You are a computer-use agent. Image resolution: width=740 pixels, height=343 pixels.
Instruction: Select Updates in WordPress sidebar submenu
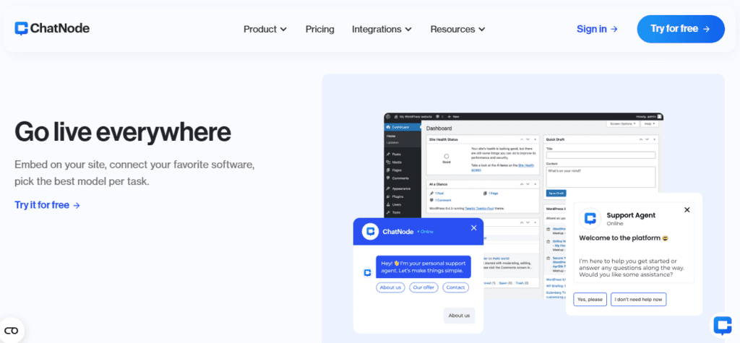pyautogui.click(x=392, y=142)
